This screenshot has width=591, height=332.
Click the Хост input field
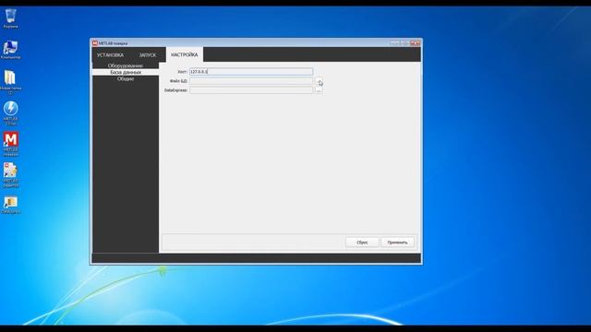click(x=251, y=72)
